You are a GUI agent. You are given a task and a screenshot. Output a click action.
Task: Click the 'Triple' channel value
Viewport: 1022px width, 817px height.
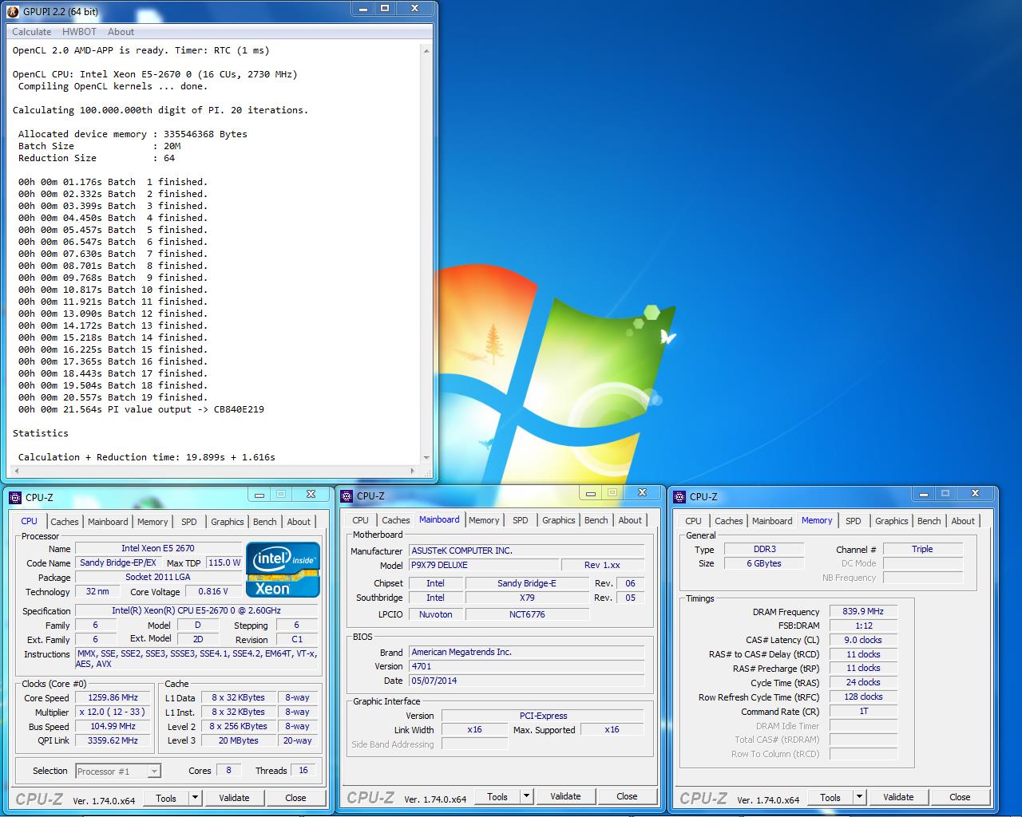[922, 550]
